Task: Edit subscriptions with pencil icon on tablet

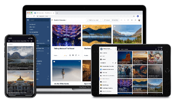Action: [x=116, y=63]
